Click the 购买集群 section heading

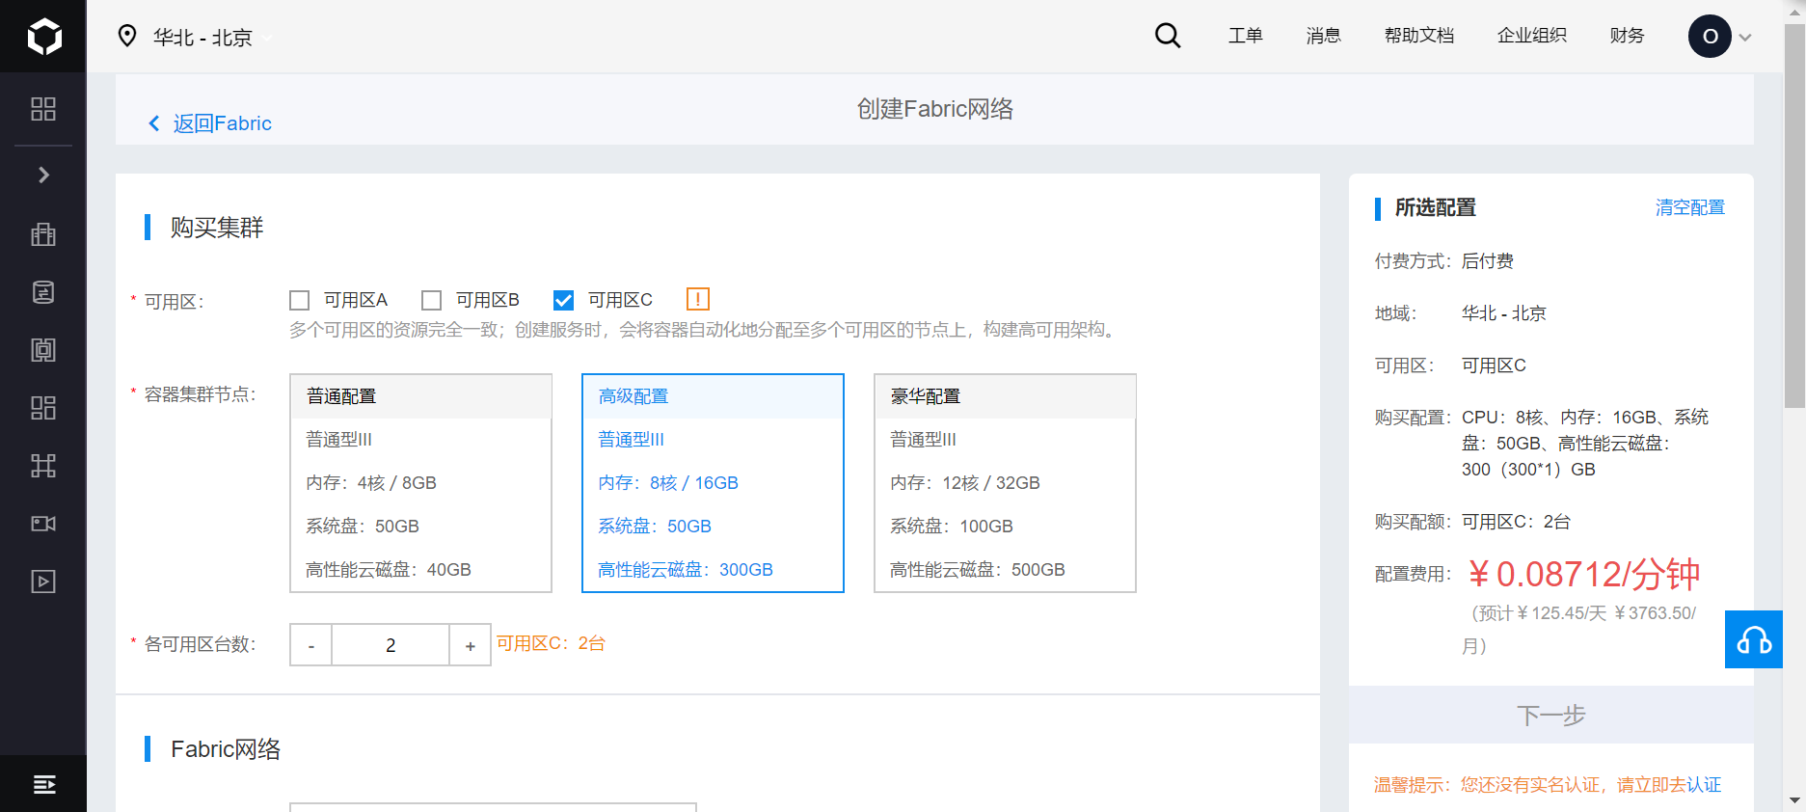[x=217, y=228]
